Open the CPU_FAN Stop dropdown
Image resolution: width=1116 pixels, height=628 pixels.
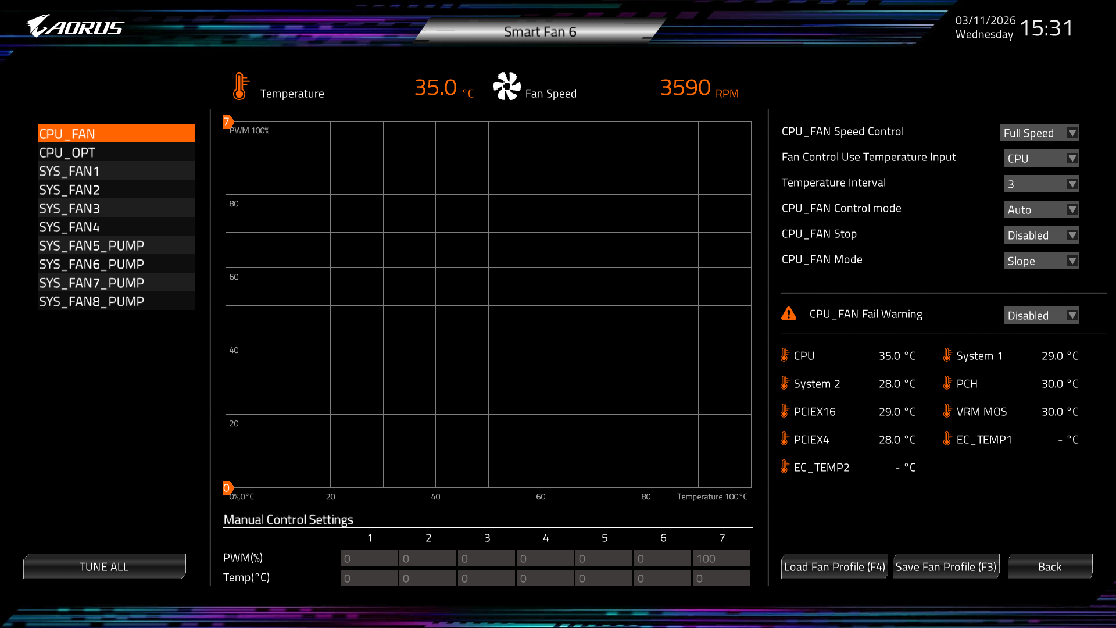point(1041,235)
